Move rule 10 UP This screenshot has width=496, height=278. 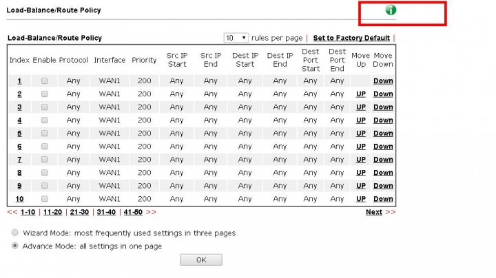[x=361, y=199]
